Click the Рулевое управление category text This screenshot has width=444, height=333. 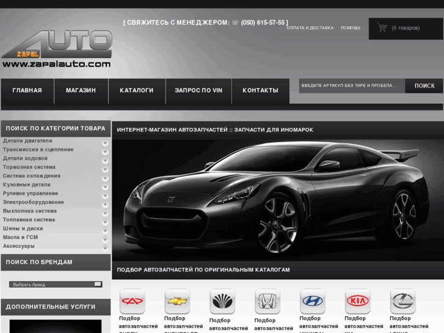tap(31, 194)
